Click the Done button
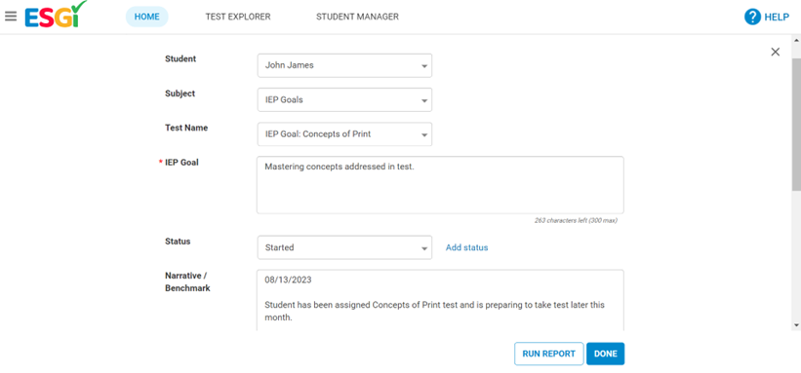801x373 pixels. pos(605,354)
